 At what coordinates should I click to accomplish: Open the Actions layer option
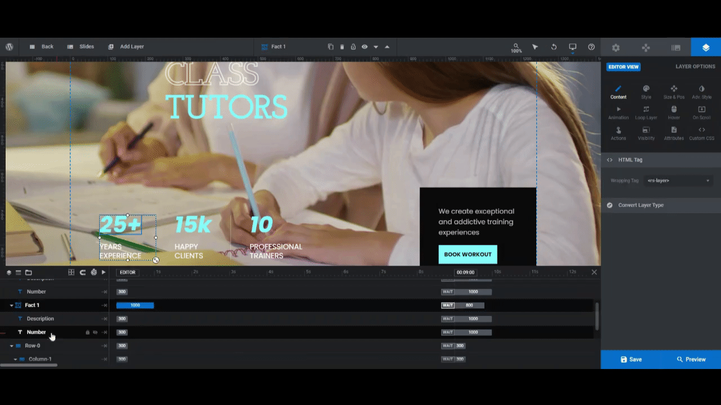pos(618,133)
